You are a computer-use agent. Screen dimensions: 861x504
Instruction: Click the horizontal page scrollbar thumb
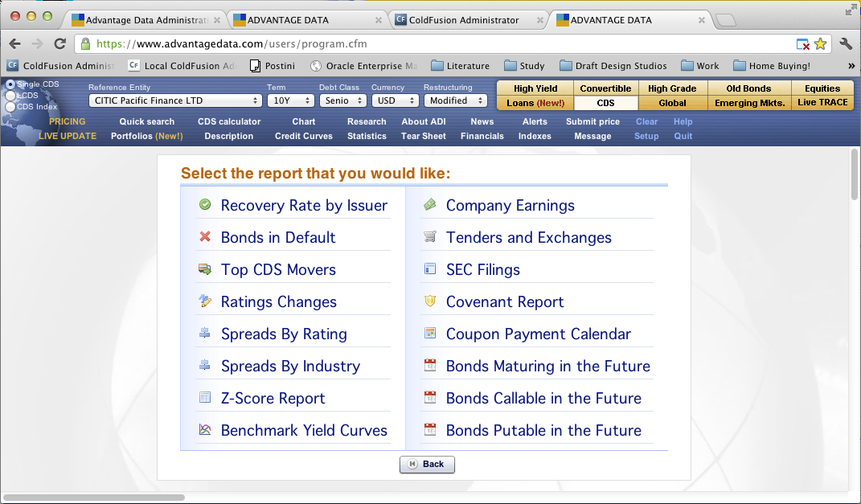pos(93,498)
